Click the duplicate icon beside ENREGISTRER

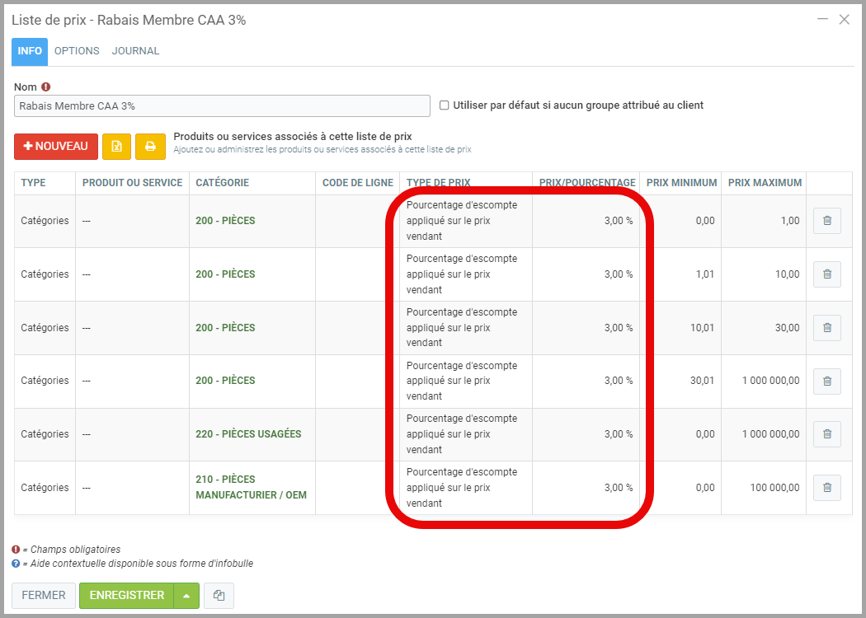(219, 596)
